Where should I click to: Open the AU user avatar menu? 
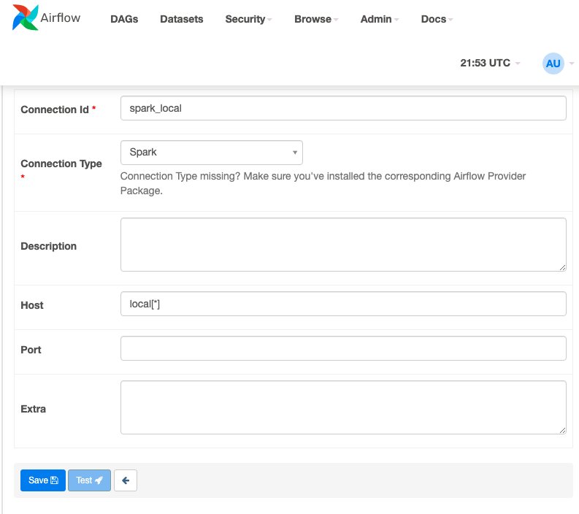click(x=553, y=64)
